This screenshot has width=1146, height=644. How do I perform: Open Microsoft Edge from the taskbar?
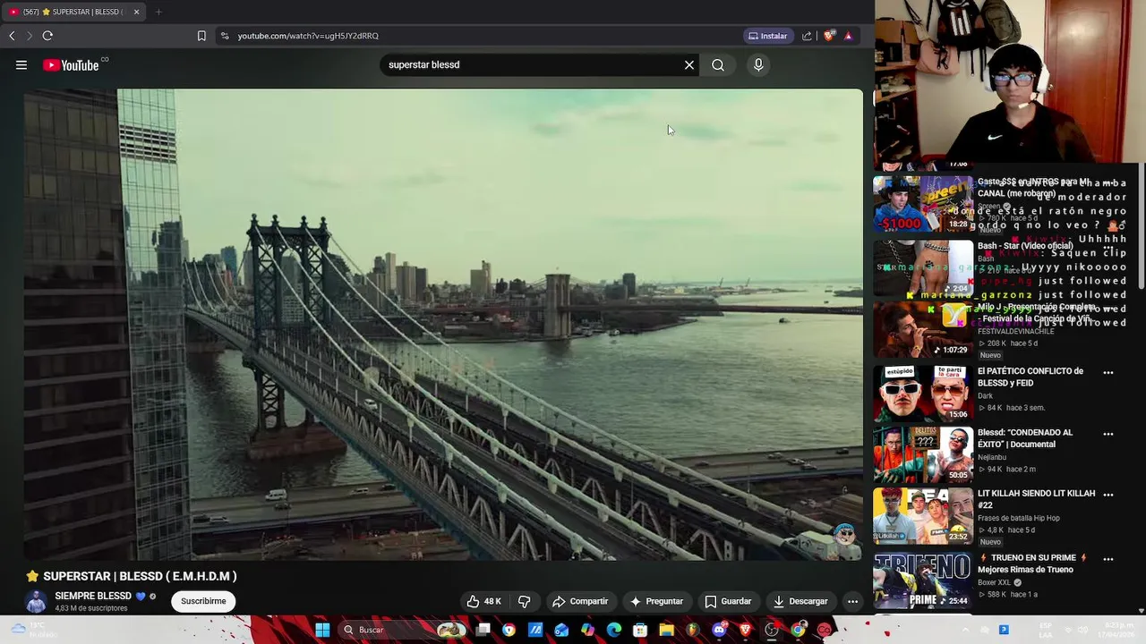click(614, 630)
